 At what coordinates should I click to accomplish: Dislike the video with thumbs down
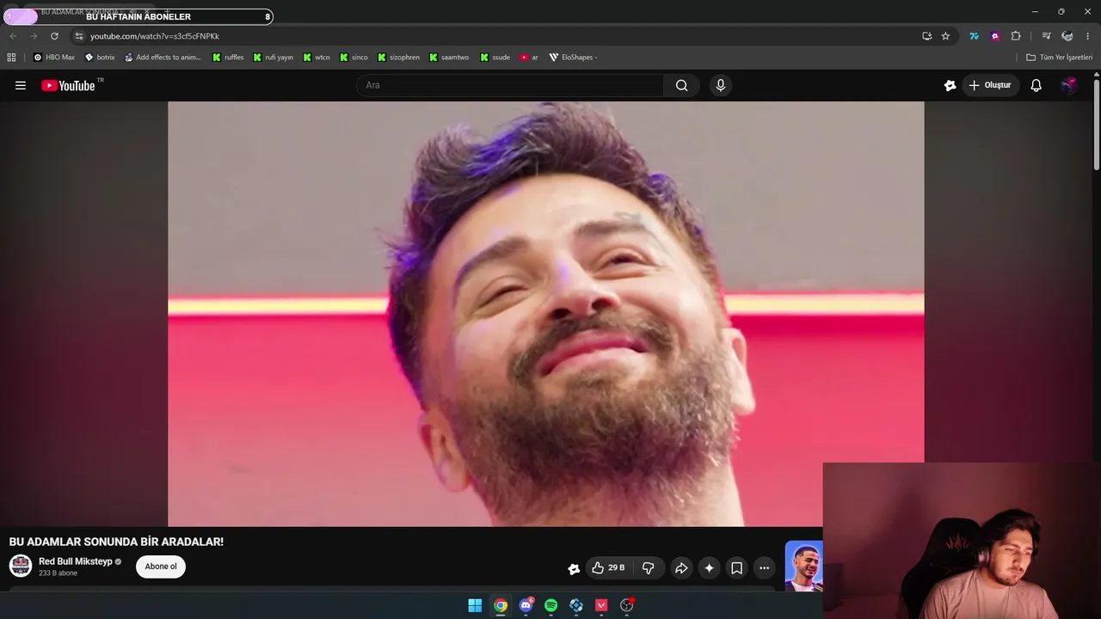pyautogui.click(x=649, y=568)
